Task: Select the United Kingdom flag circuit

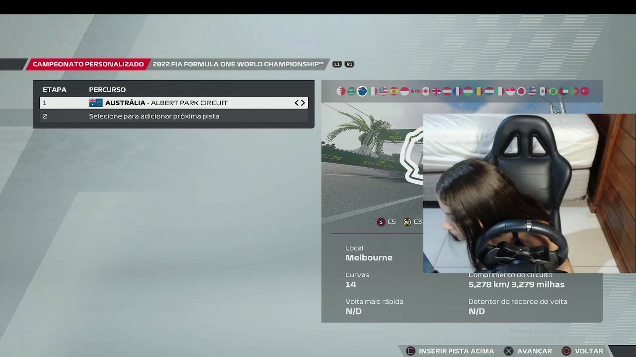Action: pos(436,91)
